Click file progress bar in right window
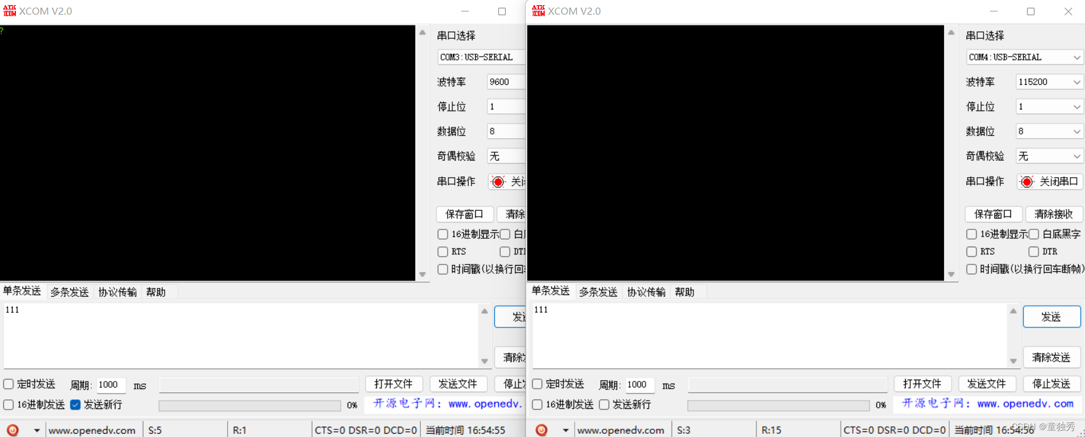This screenshot has height=437, width=1085. (x=778, y=405)
